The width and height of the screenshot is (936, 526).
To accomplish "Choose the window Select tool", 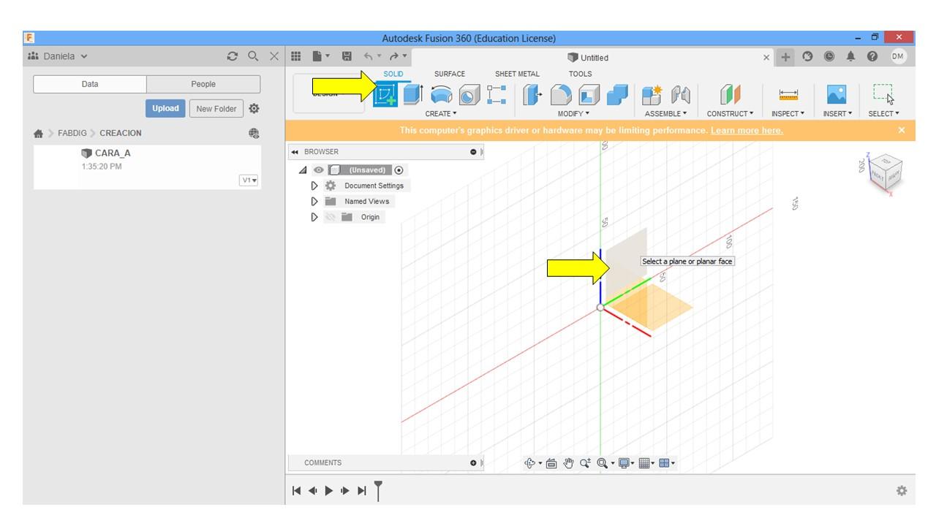I will [x=884, y=94].
